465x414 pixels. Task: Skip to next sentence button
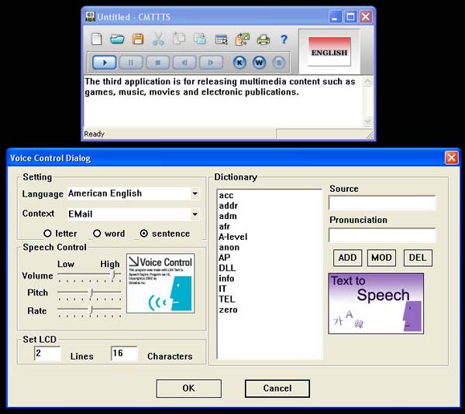click(211, 63)
